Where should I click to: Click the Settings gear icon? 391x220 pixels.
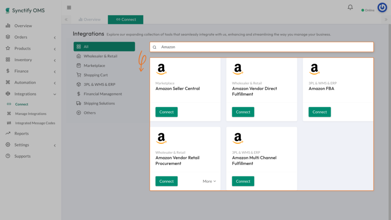click(x=8, y=145)
